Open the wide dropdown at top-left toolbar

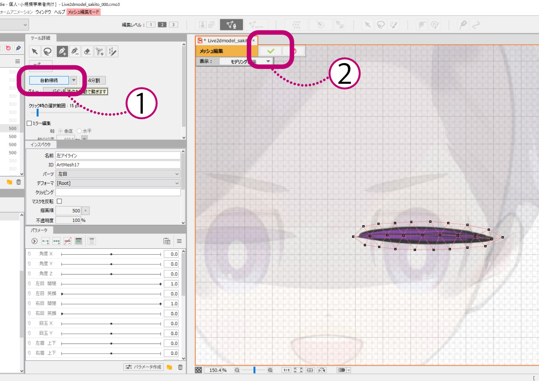(14, 25)
